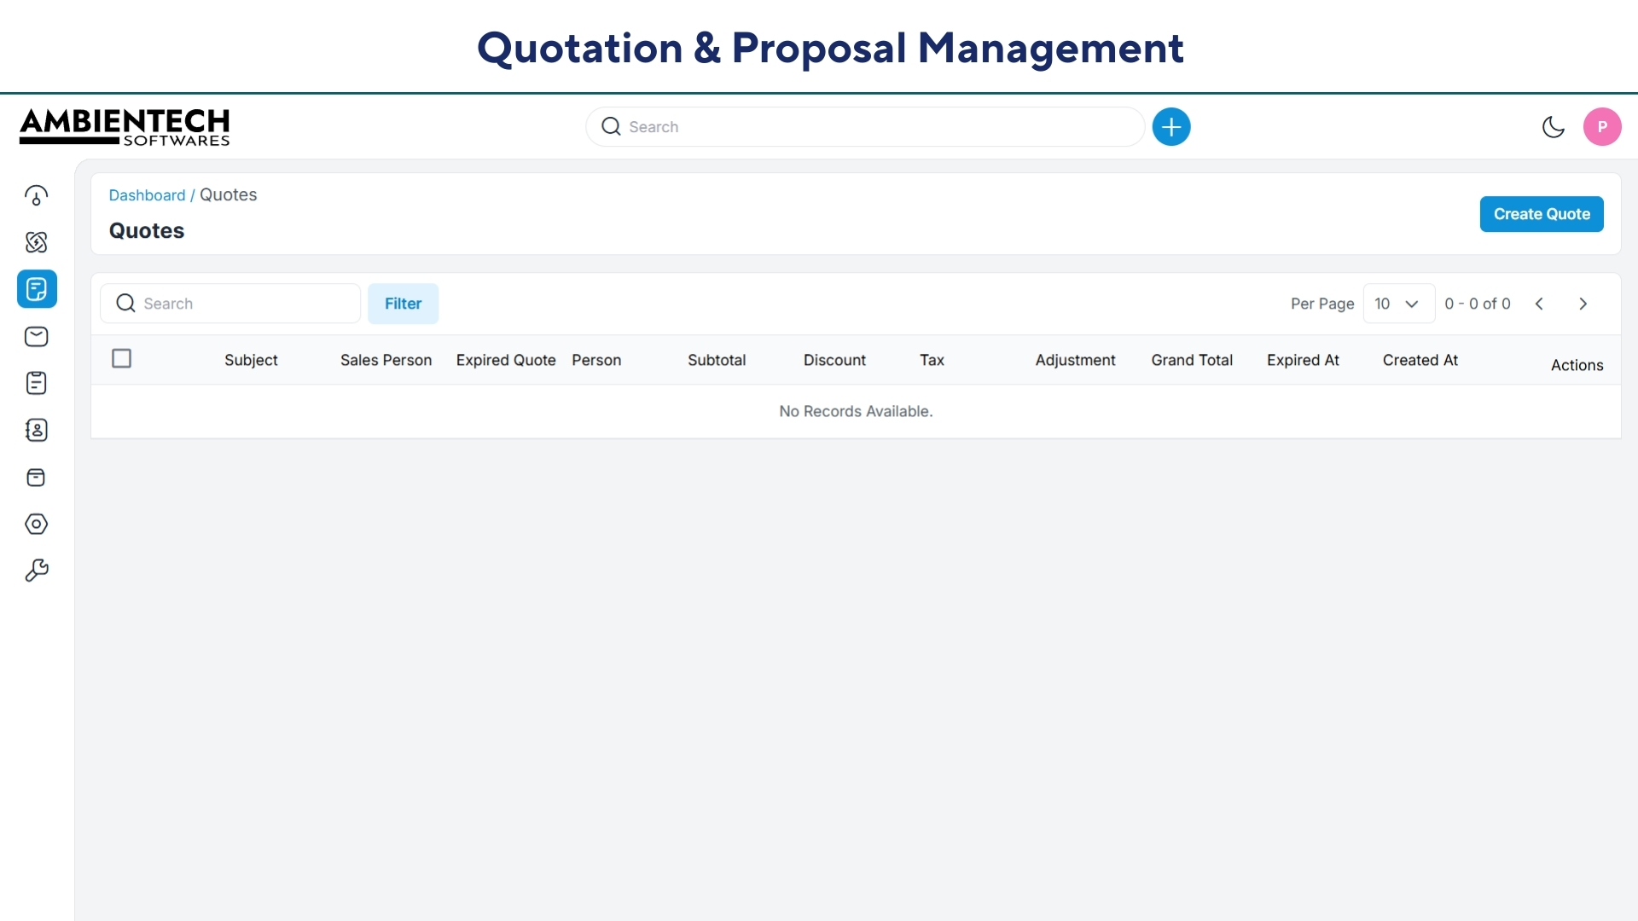The image size is (1638, 921).
Task: Click the Create Quote button
Action: point(1542,213)
